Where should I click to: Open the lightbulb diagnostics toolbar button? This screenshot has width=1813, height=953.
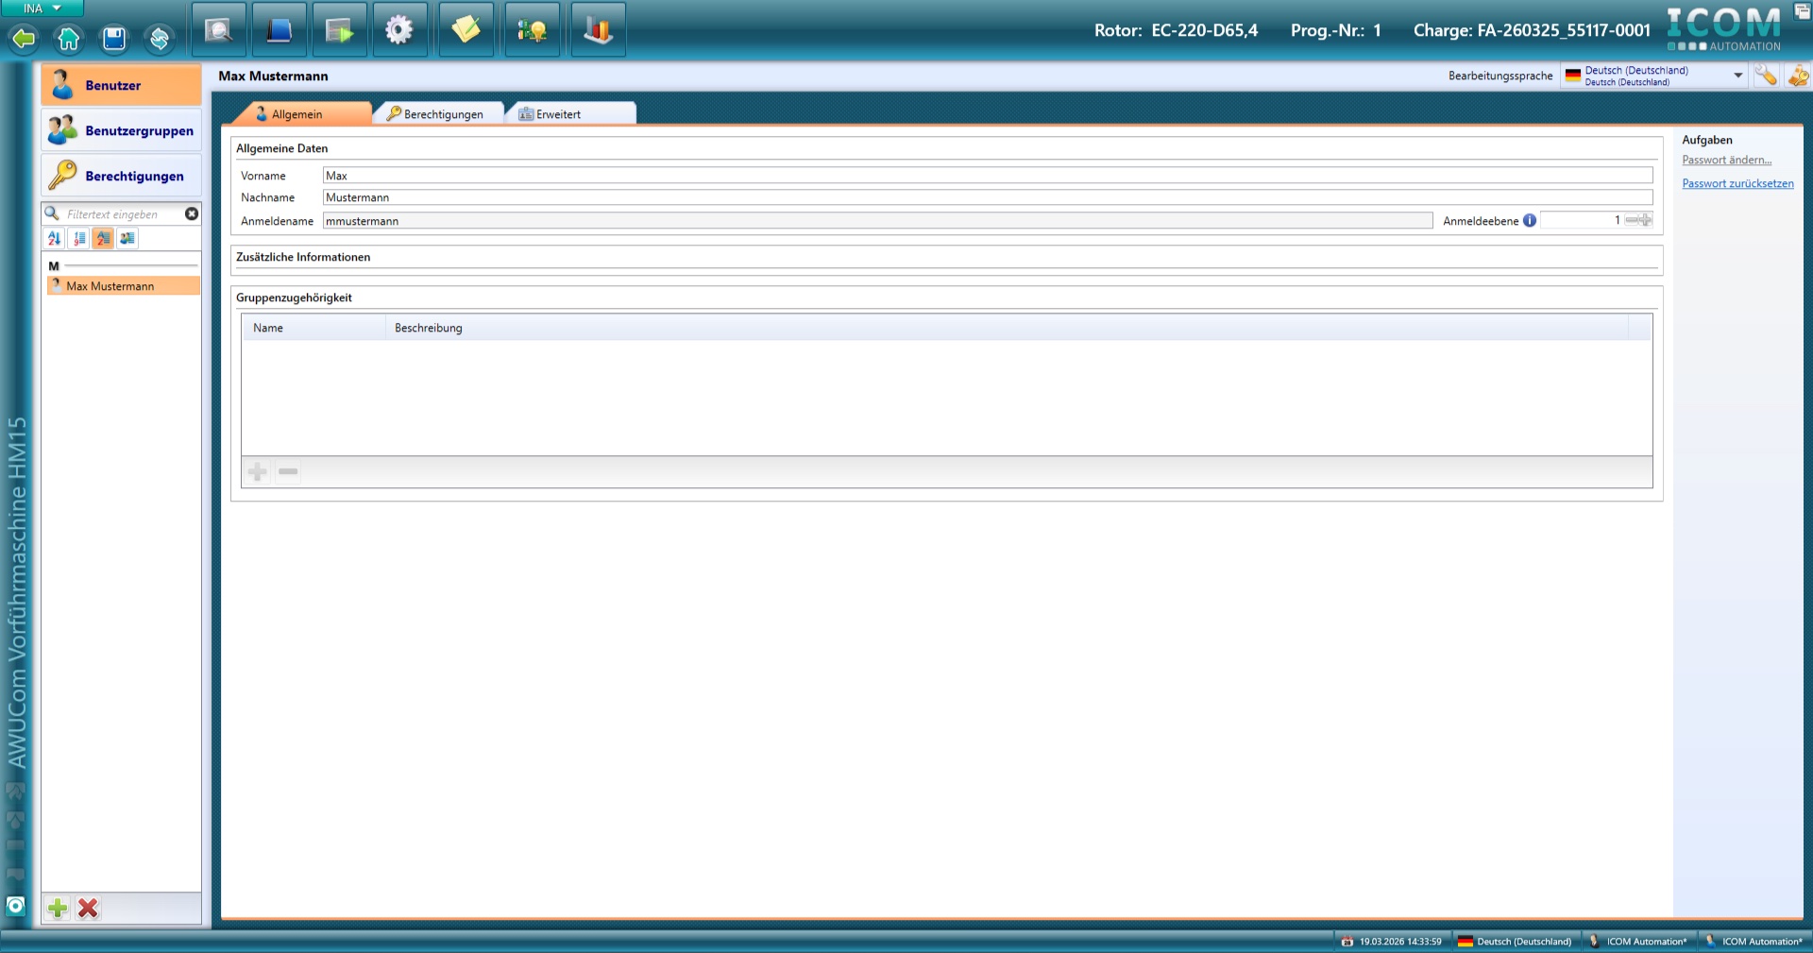532,30
